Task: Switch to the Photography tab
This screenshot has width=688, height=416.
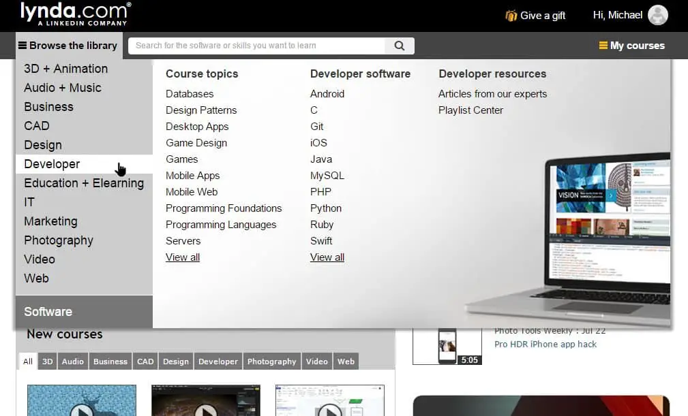Action: point(272,362)
